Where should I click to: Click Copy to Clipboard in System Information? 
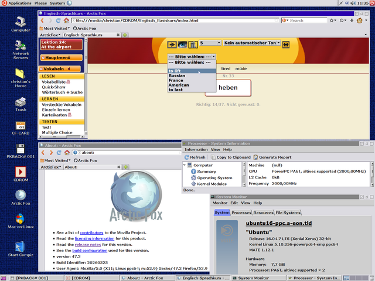point(231,157)
